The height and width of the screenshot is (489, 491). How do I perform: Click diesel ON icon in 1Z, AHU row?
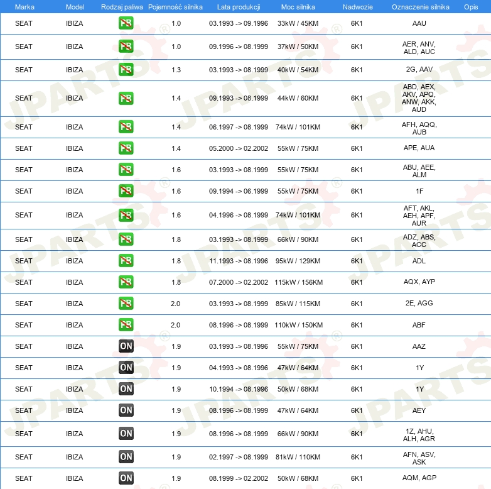coord(126,434)
